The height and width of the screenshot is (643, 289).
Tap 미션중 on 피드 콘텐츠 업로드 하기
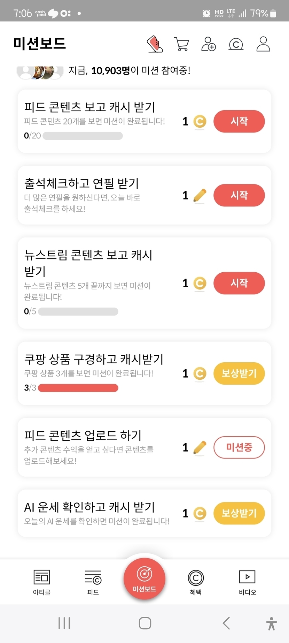(x=239, y=447)
